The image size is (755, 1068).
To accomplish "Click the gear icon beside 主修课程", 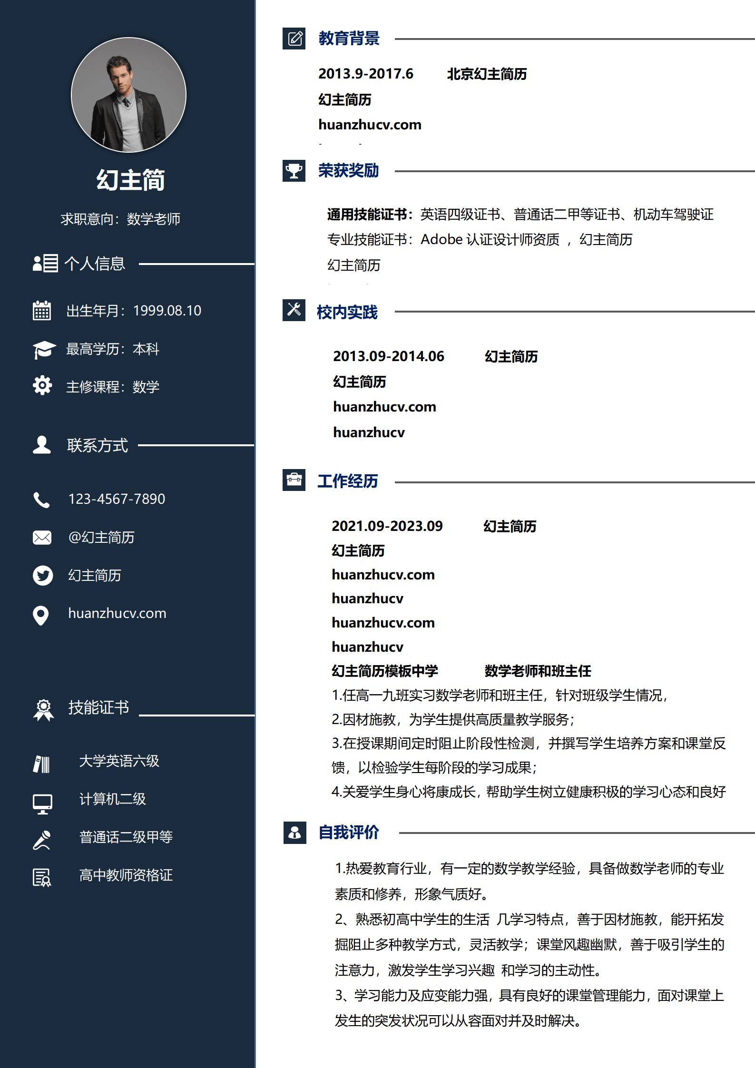I will pyautogui.click(x=42, y=386).
